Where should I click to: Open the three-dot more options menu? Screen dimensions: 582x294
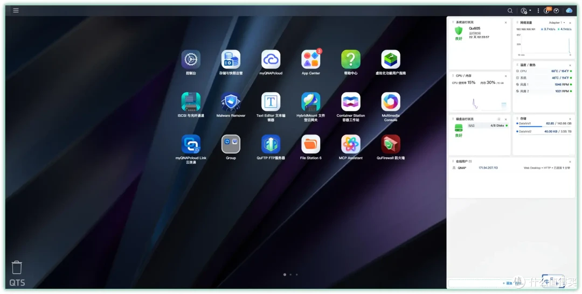tap(538, 11)
